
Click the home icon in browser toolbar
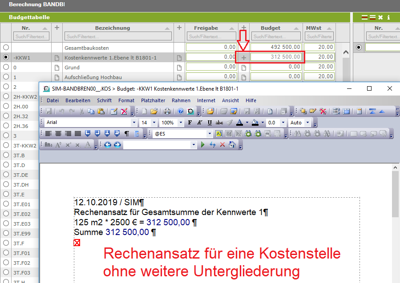click(232, 145)
